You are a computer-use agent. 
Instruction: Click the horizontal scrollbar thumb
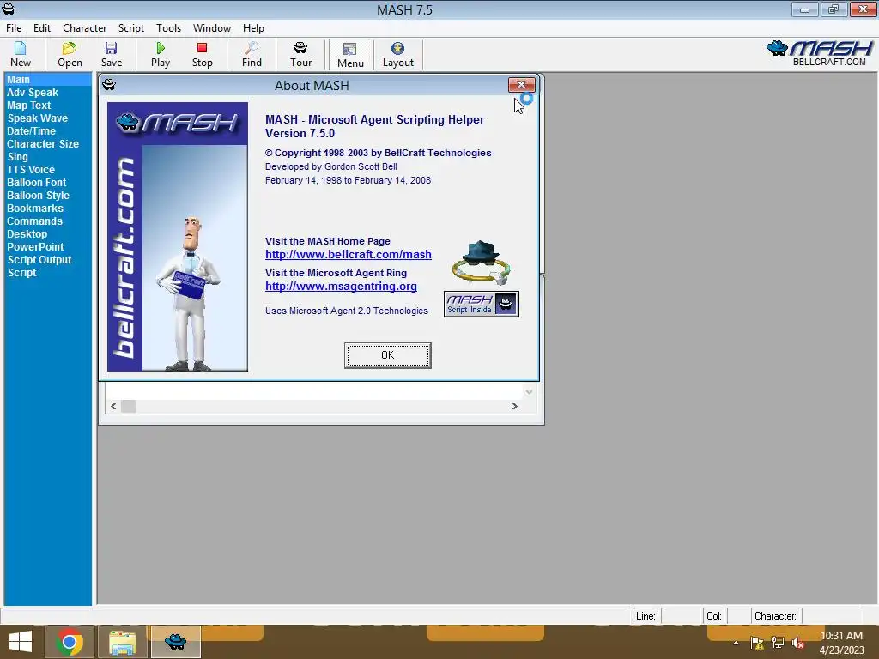129,406
